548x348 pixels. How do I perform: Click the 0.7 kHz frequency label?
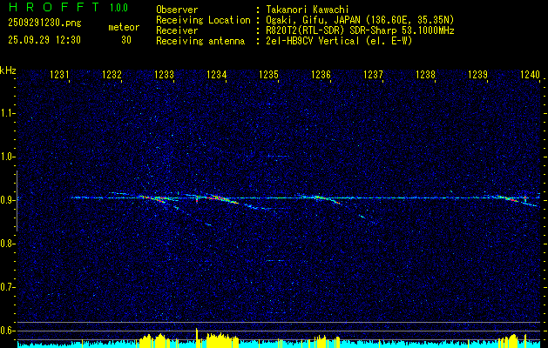(7, 287)
